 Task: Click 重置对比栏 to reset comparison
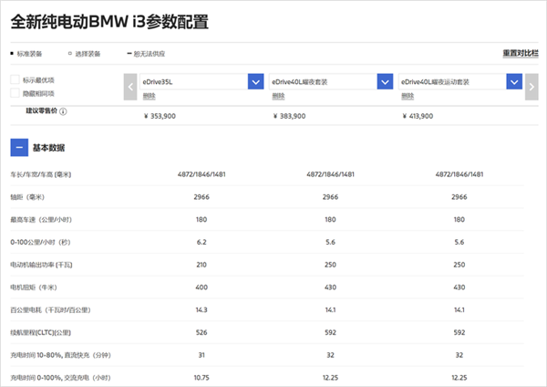click(x=521, y=53)
